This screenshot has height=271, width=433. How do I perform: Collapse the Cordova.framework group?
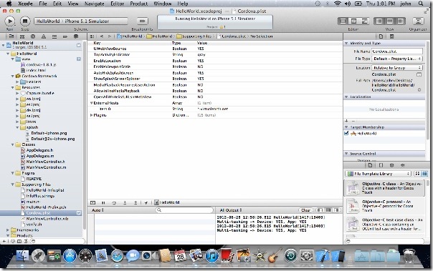click(x=13, y=76)
